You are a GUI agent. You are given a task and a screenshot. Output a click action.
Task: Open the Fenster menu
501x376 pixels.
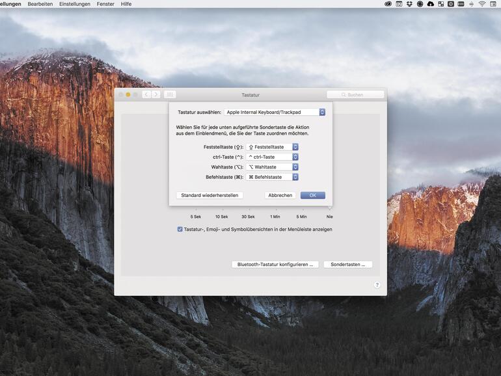click(105, 4)
